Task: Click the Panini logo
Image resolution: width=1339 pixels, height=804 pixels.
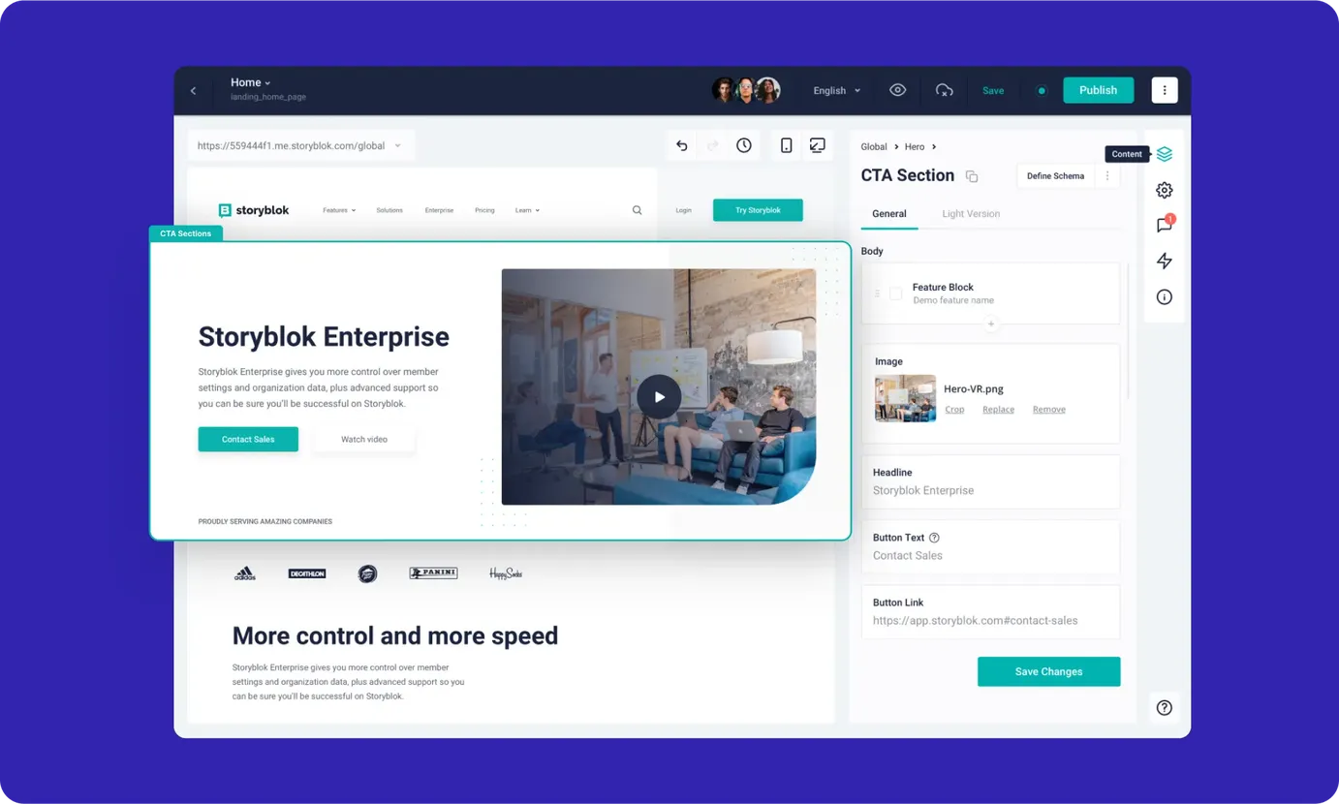Action: pyautogui.click(x=433, y=573)
